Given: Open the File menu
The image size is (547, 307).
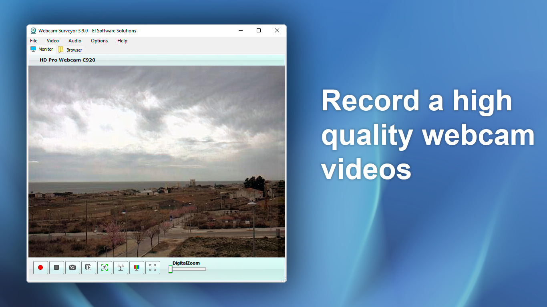Looking at the screenshot, I should point(33,41).
